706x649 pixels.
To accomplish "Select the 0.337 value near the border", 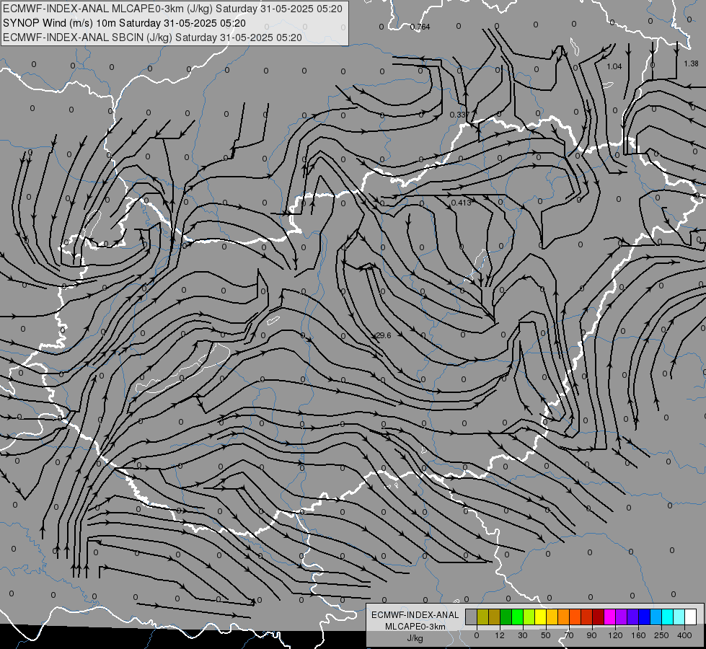I will pyautogui.click(x=459, y=115).
